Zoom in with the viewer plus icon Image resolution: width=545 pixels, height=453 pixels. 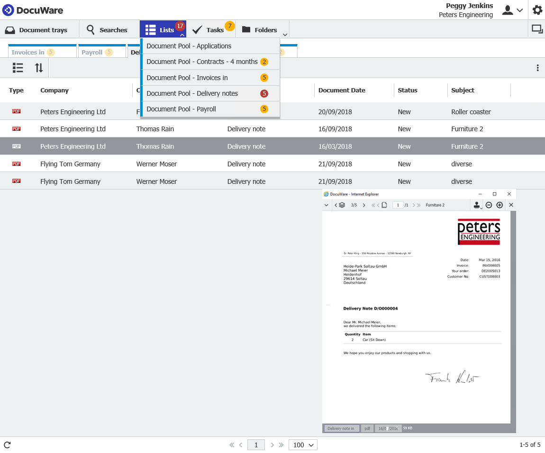click(x=500, y=205)
